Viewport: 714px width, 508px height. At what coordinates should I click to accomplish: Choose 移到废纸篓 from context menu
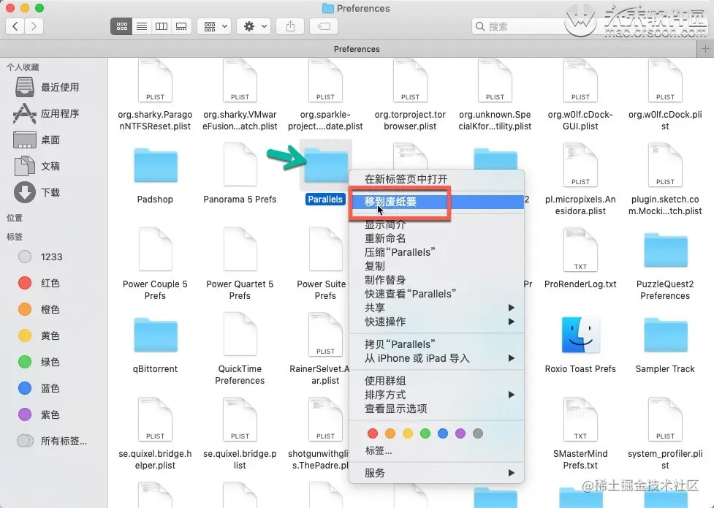437,202
